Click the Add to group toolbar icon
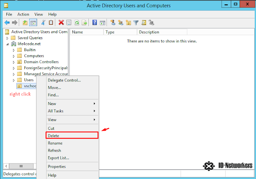The width and height of the screenshot is (256, 179). pyautogui.click(x=151, y=22)
